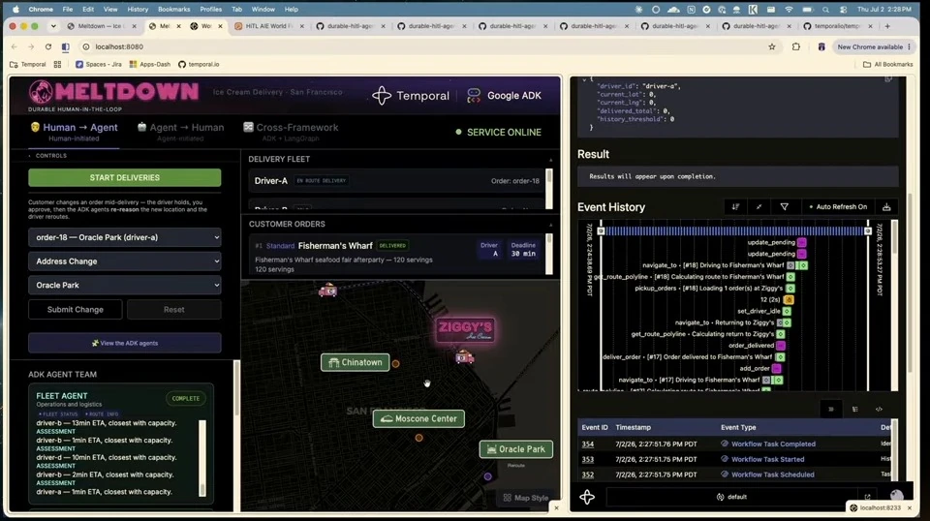Open macOS Spotlight search icon
Screen dimensions: 930x521
825,10
